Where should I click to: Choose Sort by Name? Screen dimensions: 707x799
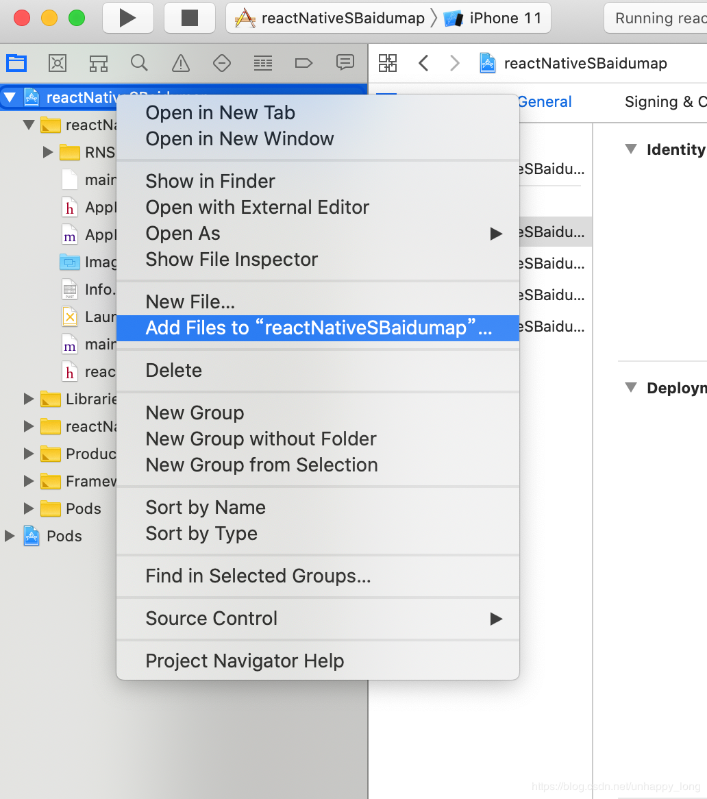[x=318, y=507]
